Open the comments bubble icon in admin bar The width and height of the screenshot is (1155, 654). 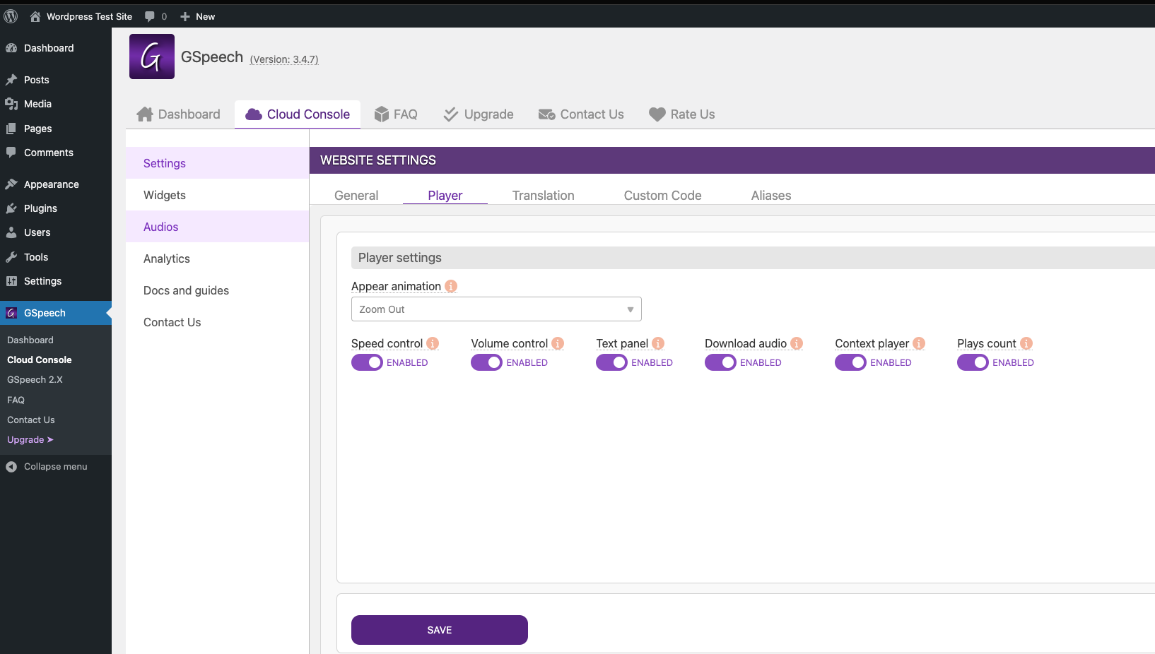point(150,16)
